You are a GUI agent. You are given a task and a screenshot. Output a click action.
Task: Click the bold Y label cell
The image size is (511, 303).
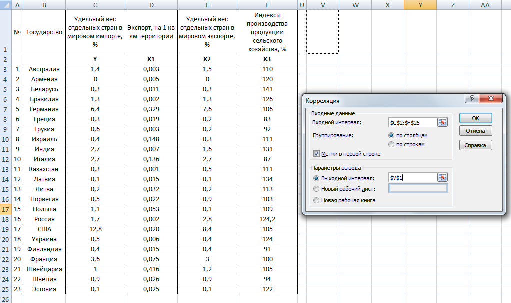coord(95,59)
